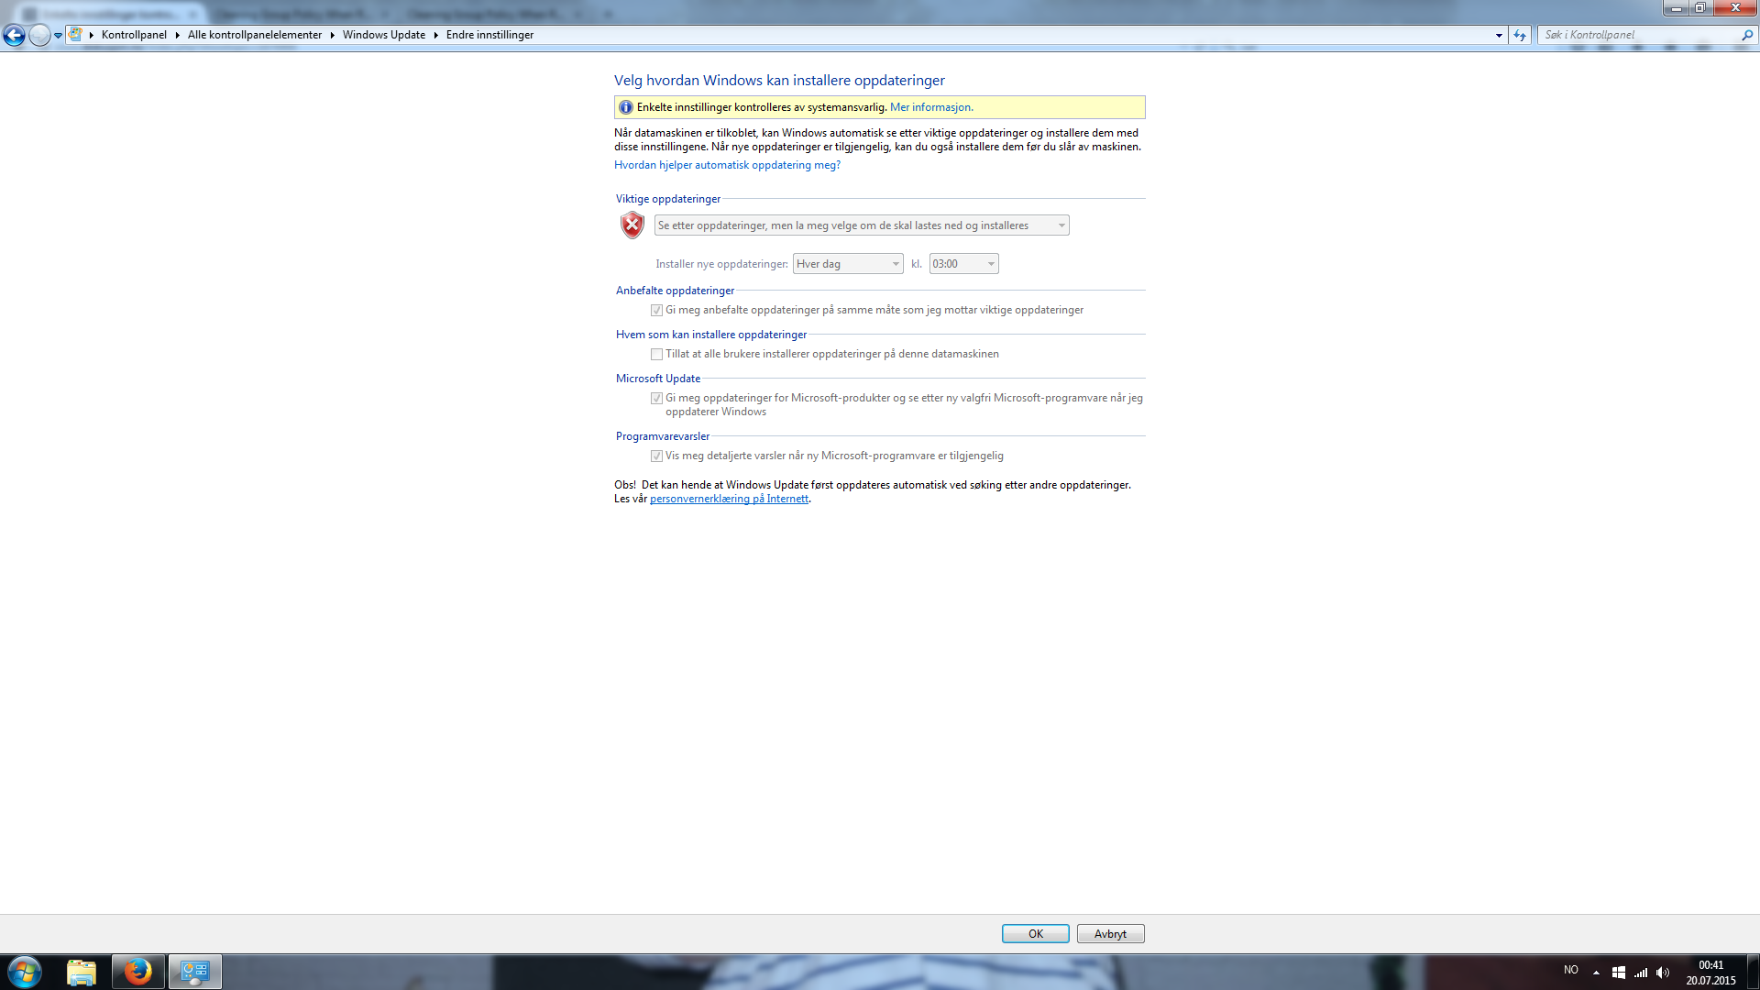Select the Endre innstillinger breadcrumb
Image resolution: width=1760 pixels, height=990 pixels.
489,35
